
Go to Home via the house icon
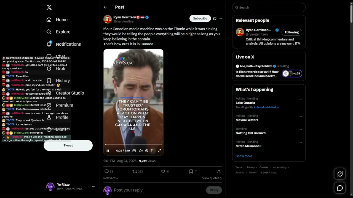[x=49, y=20]
